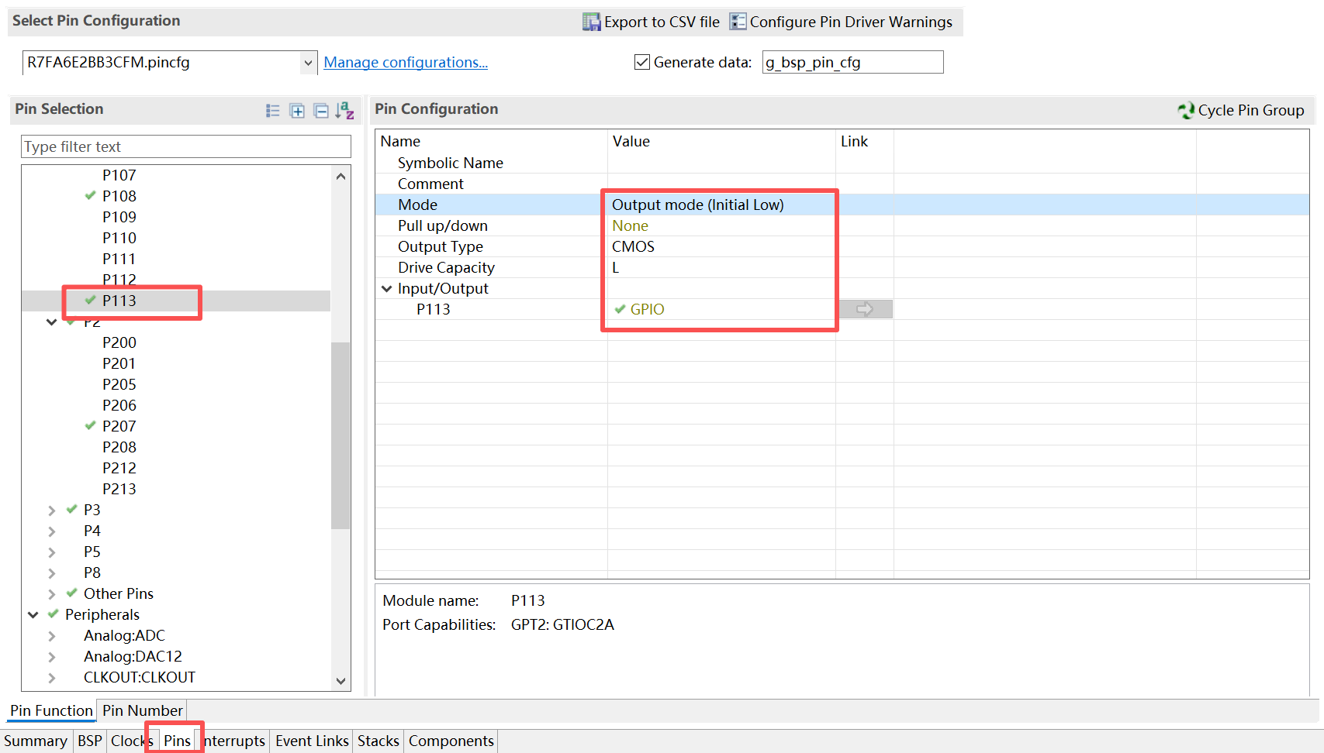Collapse the Peripherals group
Image resolution: width=1324 pixels, height=753 pixels.
click(33, 615)
